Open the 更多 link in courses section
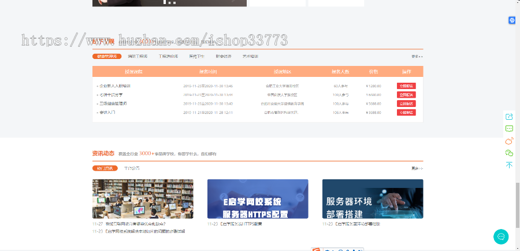 [x=417, y=57]
